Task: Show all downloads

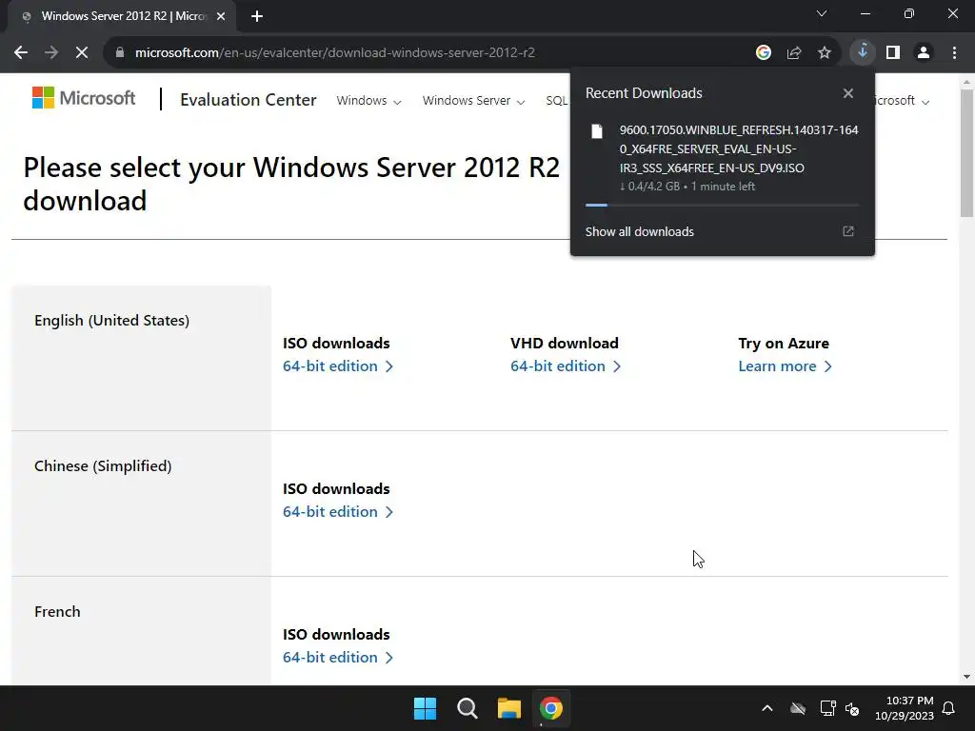Action: coord(639,231)
